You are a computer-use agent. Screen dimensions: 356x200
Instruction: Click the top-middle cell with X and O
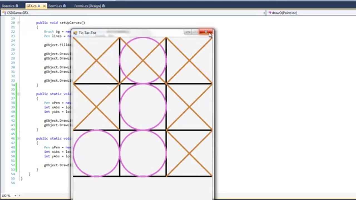(x=143, y=60)
